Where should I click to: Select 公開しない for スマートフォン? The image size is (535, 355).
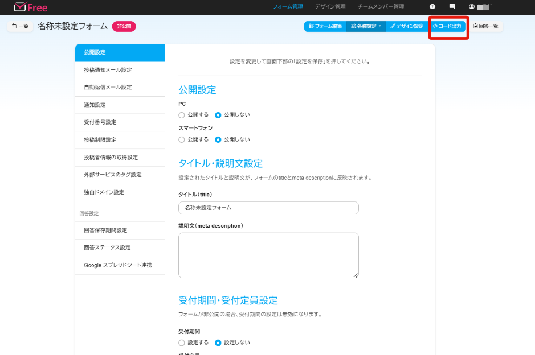tap(218, 139)
